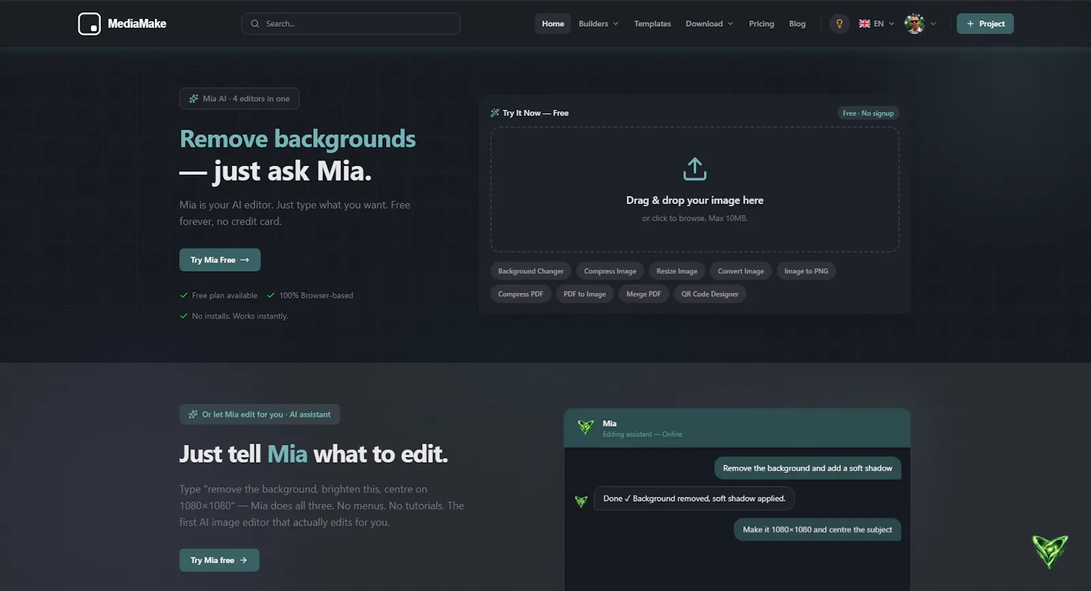Click the image drag and drop zone

coord(695,190)
